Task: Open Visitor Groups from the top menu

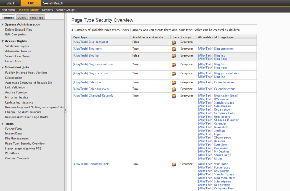Action: [66, 9]
